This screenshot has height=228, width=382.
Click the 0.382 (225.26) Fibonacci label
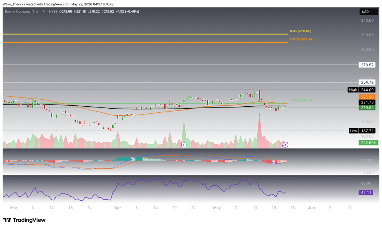(x=301, y=100)
